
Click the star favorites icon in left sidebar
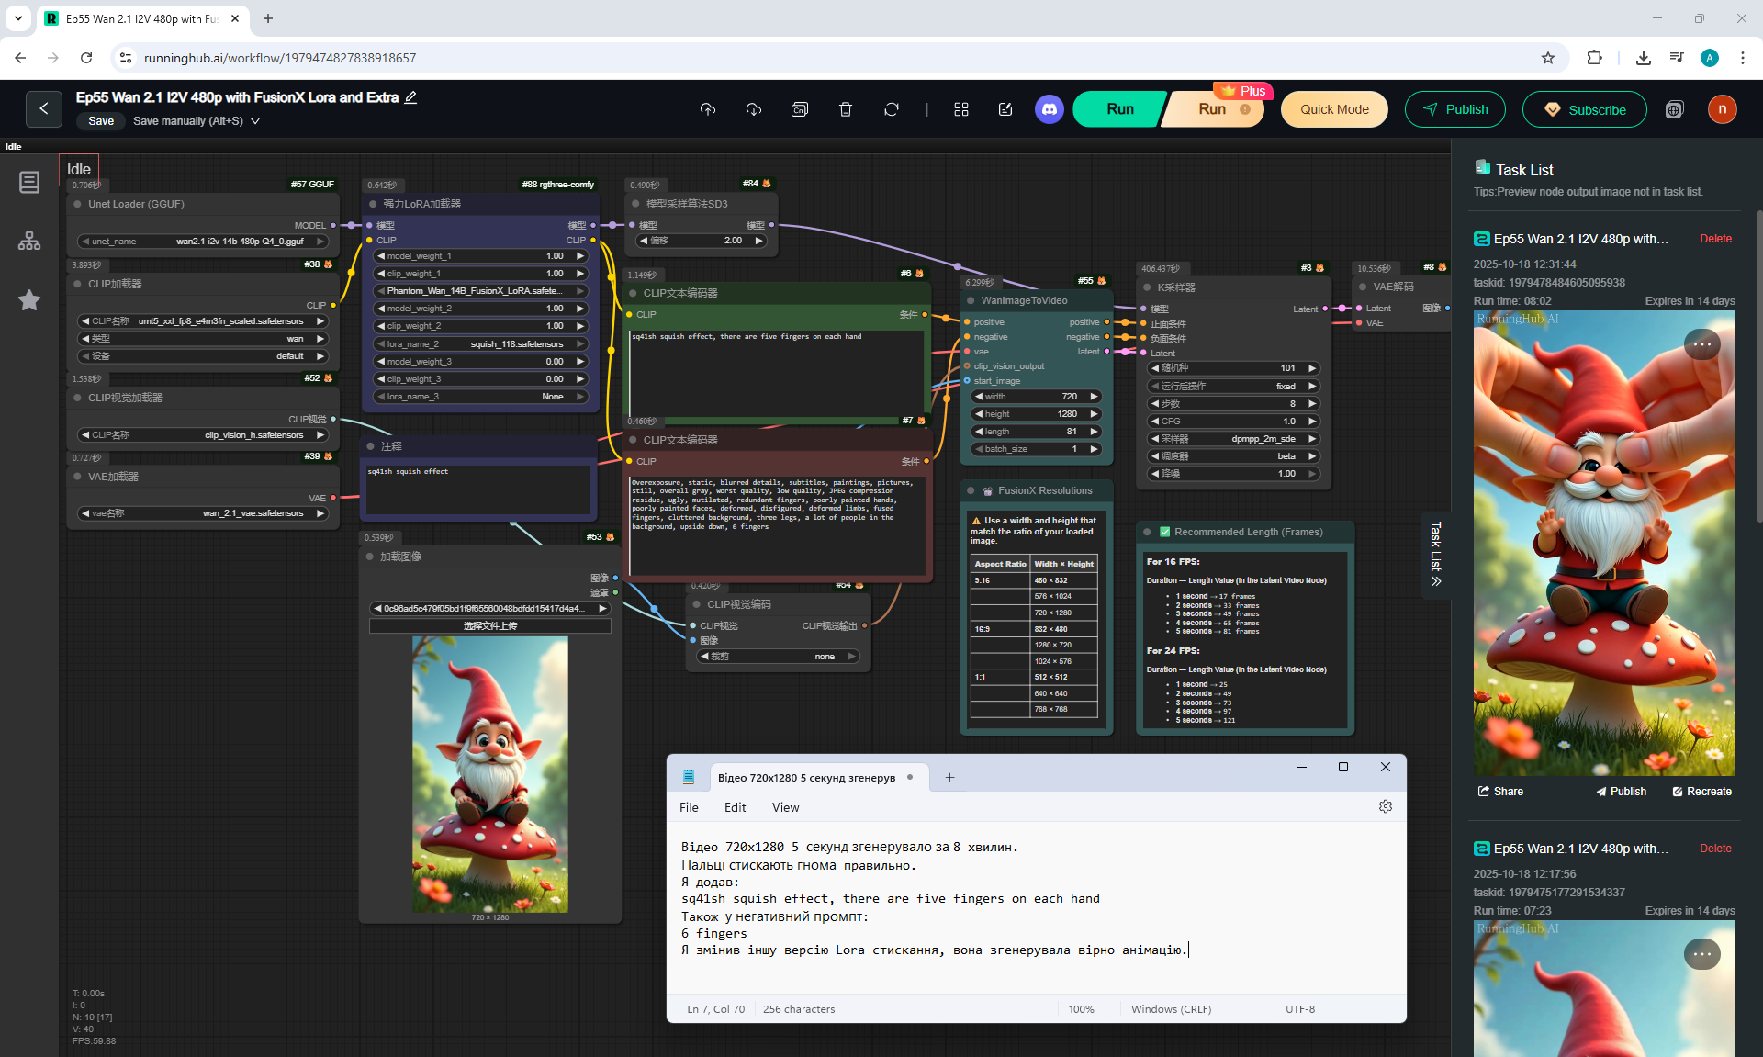pyautogui.click(x=29, y=300)
